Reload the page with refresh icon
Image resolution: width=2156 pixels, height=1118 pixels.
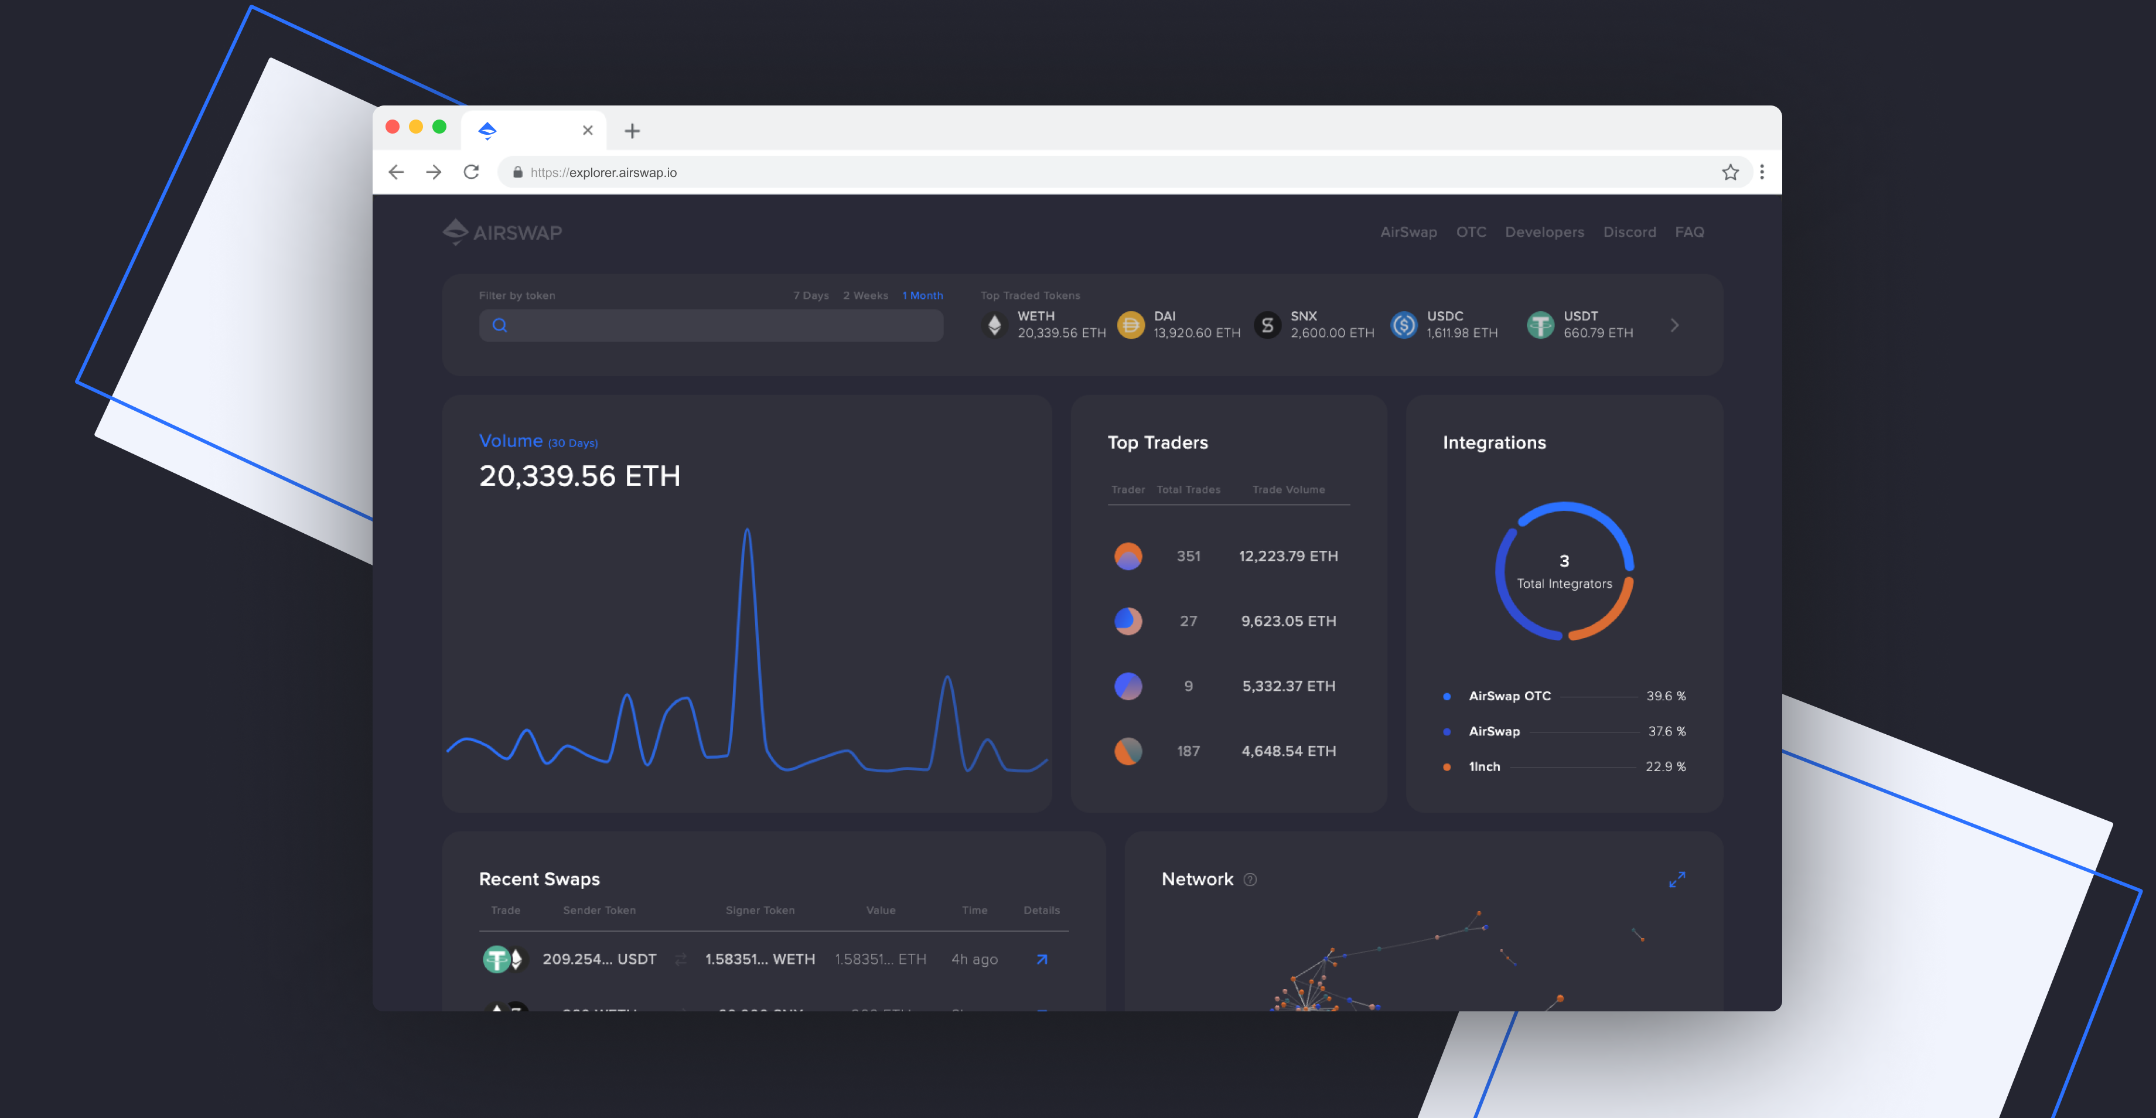[x=471, y=172]
